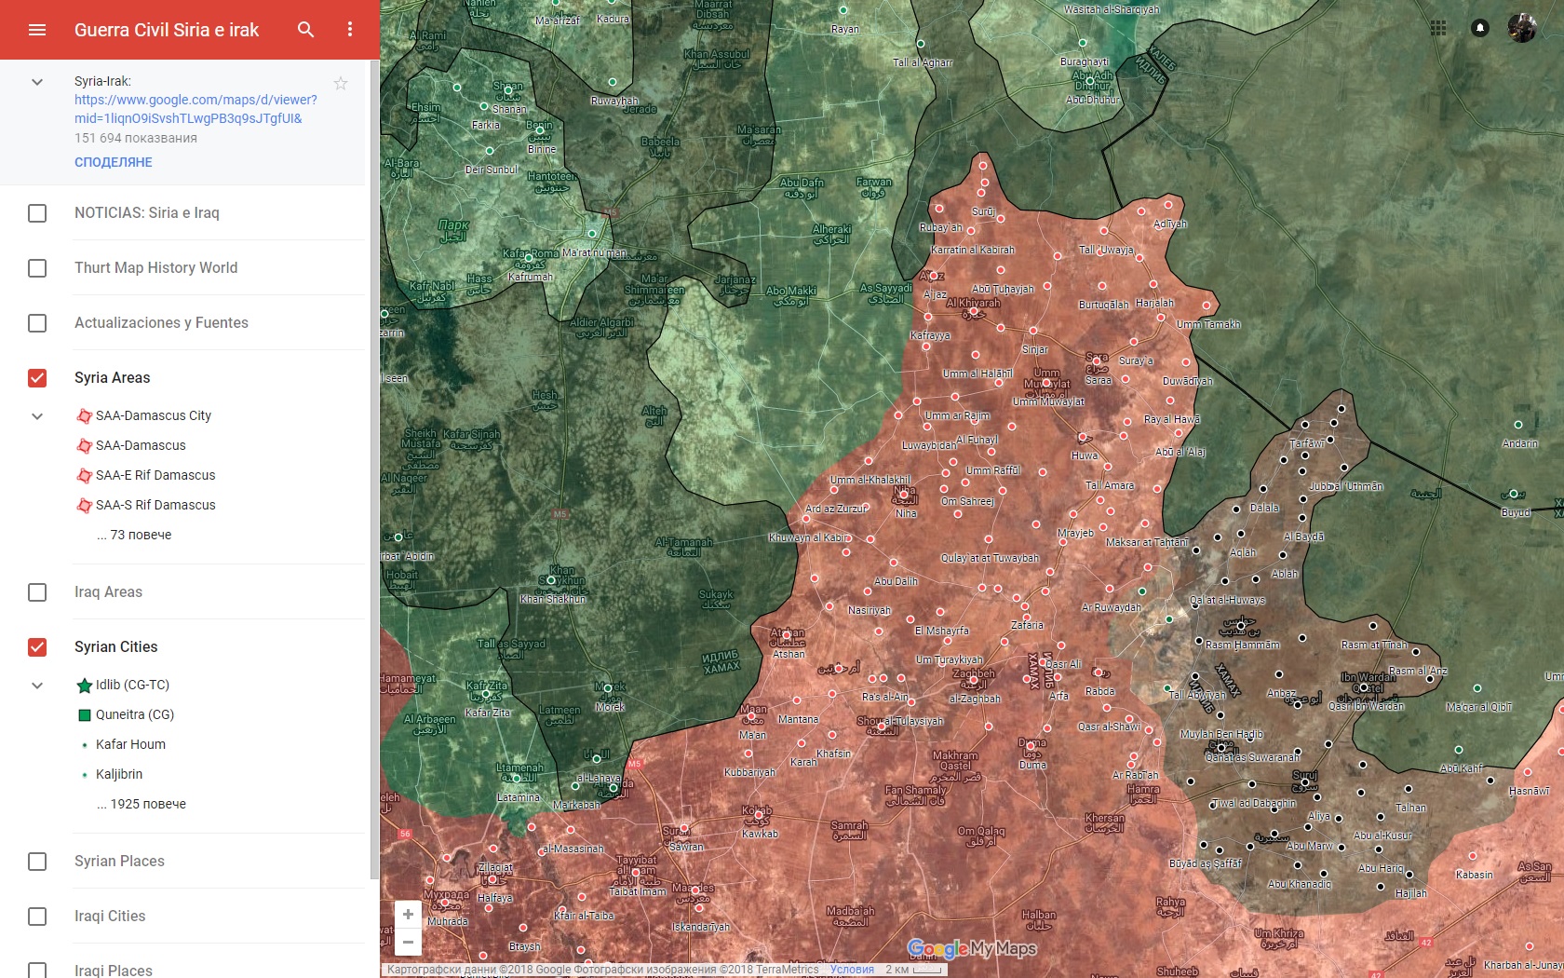The width and height of the screenshot is (1564, 978).
Task: Open the Google apps grid icon
Action: coord(1438,28)
